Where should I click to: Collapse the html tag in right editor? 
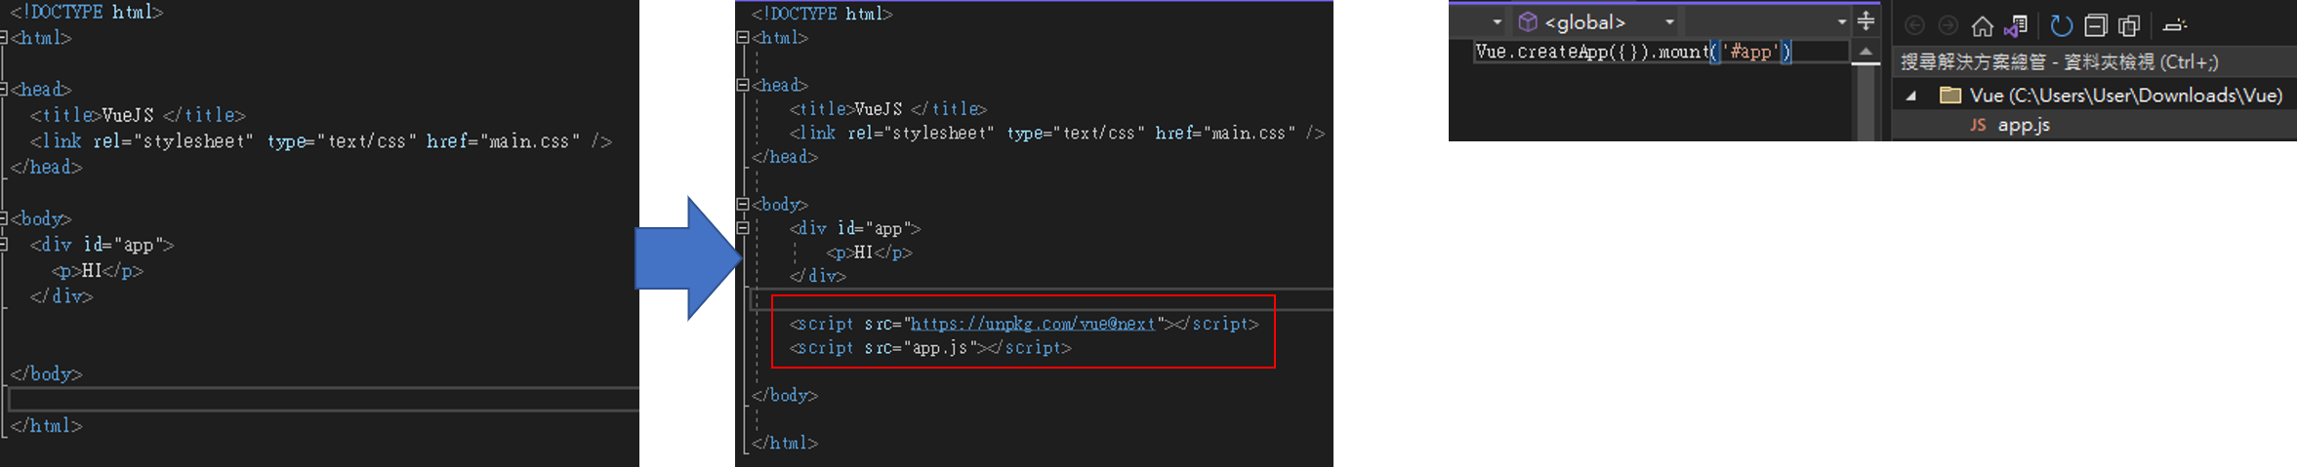tap(743, 38)
